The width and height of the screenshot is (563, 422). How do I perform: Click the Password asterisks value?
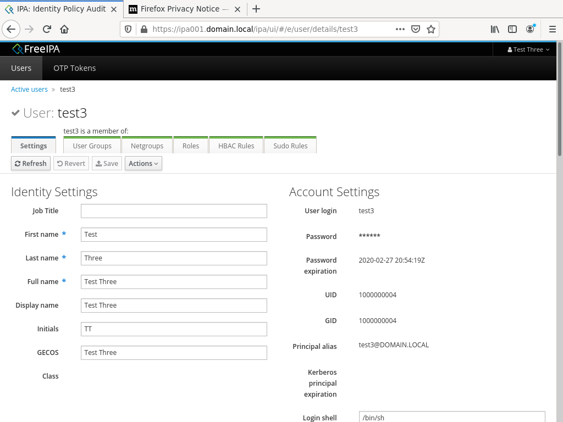click(369, 236)
